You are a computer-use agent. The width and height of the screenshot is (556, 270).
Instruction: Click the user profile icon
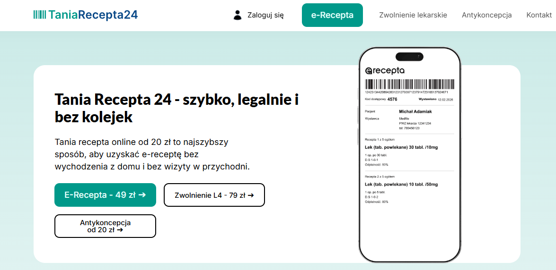pyautogui.click(x=238, y=15)
